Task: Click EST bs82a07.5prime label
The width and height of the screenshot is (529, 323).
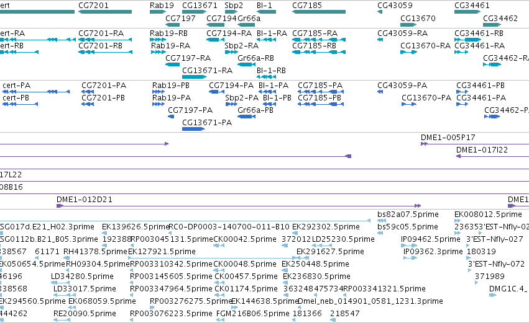Action: click(x=408, y=215)
